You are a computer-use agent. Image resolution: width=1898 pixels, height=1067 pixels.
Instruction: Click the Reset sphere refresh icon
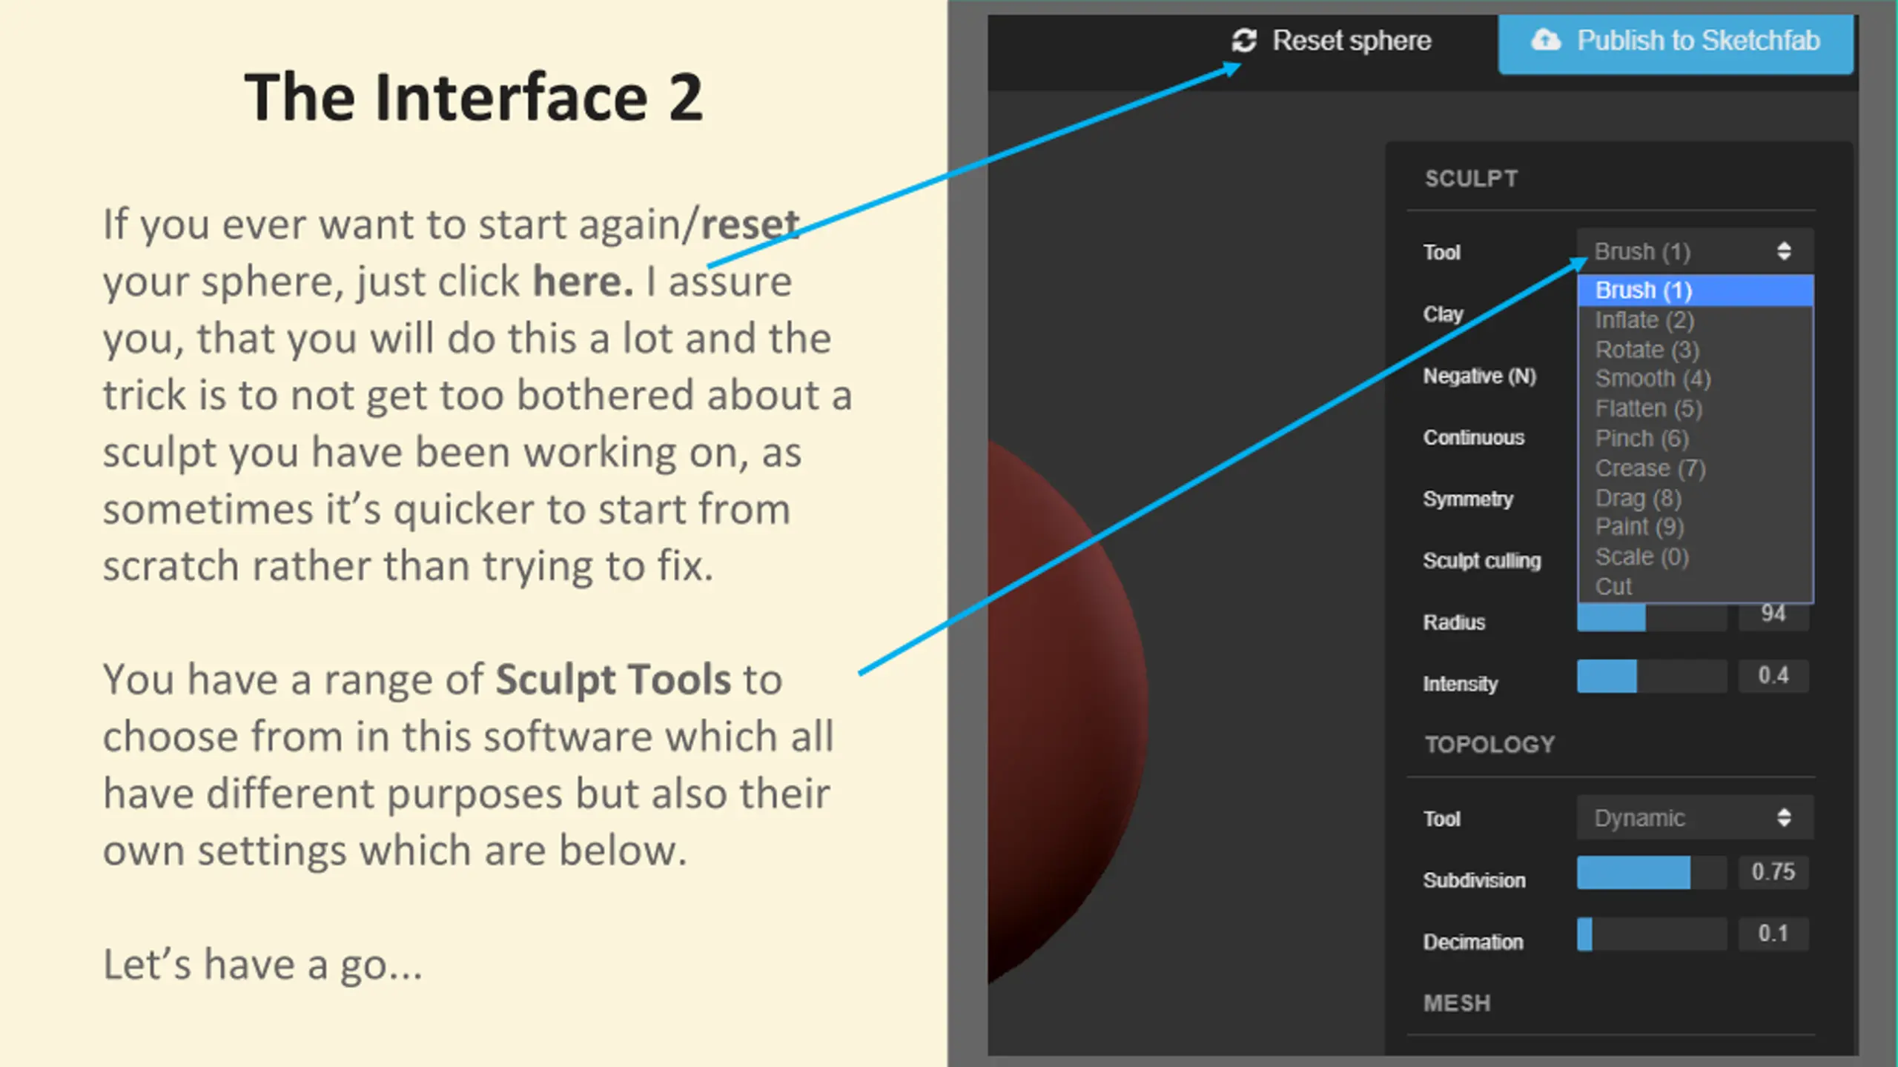coord(1244,41)
